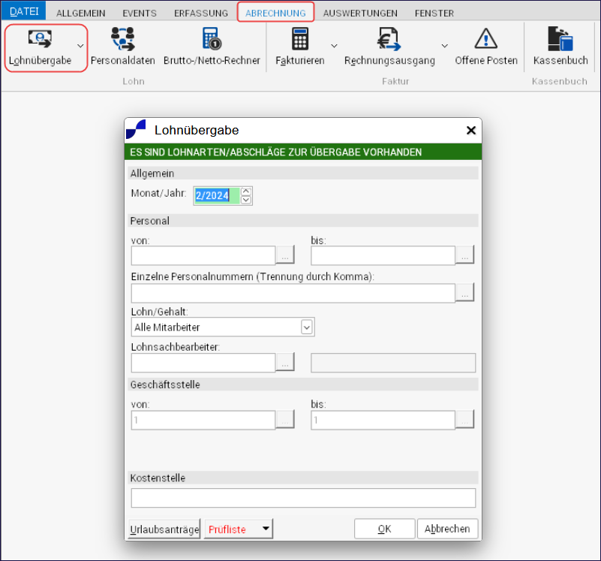Open Personaldaten from the ribbon
This screenshot has width=601, height=561.
tap(122, 40)
